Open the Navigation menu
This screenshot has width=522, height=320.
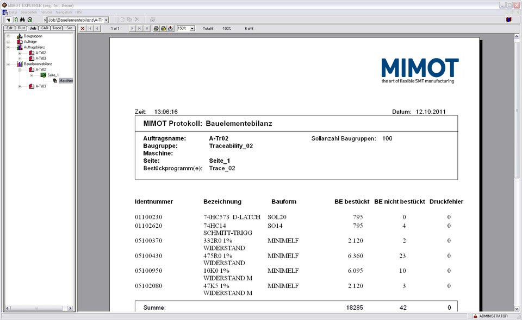point(64,12)
